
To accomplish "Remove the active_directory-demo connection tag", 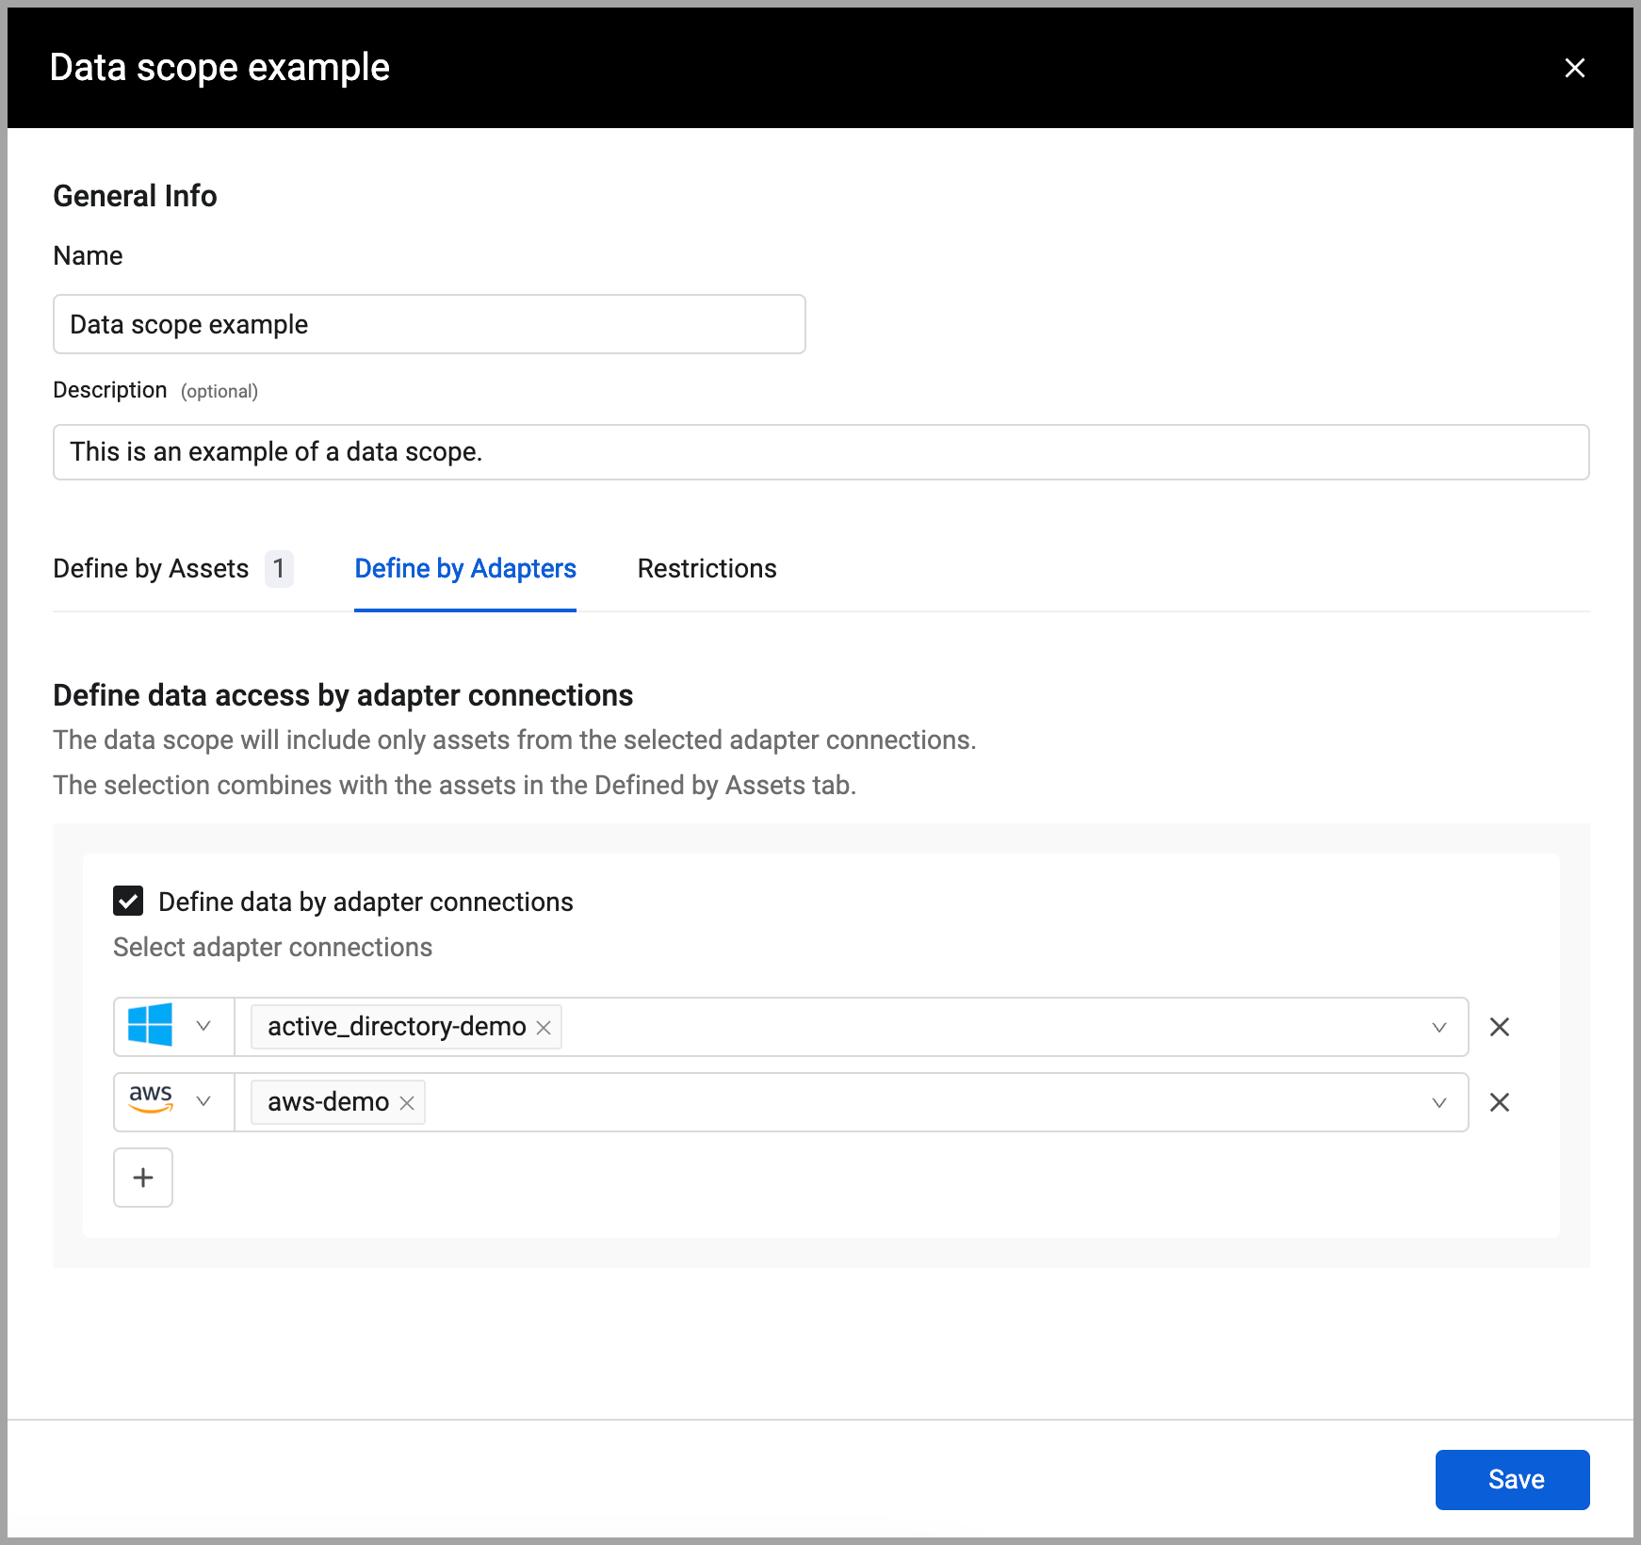I will [x=544, y=1027].
